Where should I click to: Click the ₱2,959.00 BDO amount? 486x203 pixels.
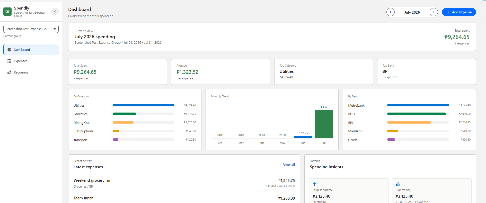click(x=464, y=114)
